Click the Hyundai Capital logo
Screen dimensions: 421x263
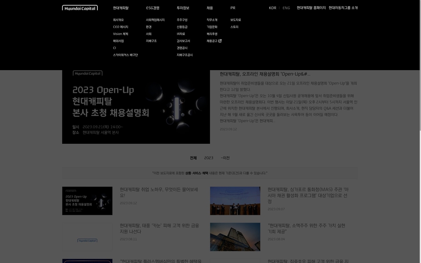(x=80, y=8)
